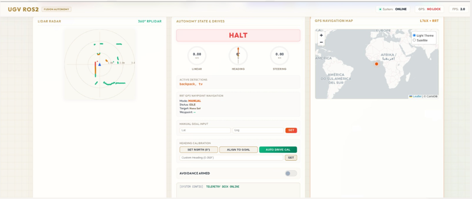Open the Leaflet attribution link
This screenshot has height=199, width=472.
point(417,97)
